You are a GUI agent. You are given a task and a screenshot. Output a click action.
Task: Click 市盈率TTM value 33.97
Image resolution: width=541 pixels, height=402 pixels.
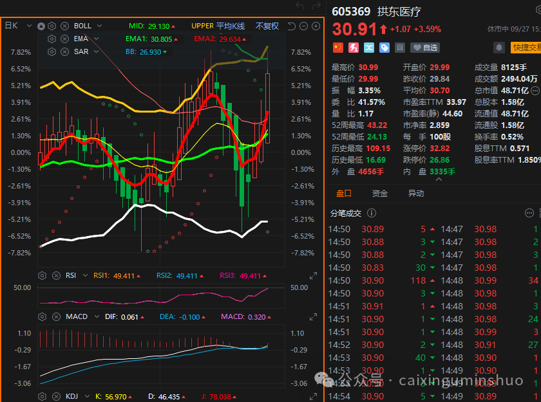pyautogui.click(x=456, y=102)
